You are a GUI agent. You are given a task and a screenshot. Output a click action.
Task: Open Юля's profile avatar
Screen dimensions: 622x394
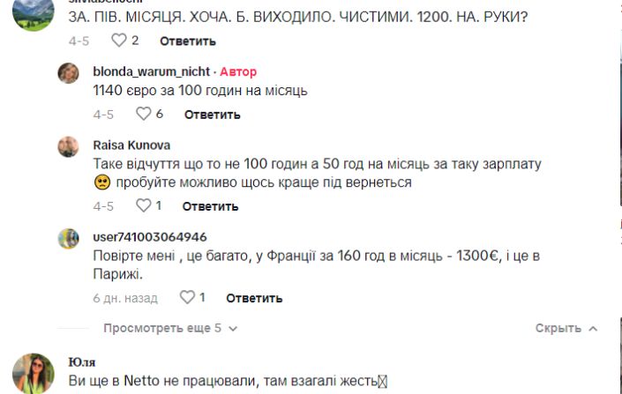[36, 373]
